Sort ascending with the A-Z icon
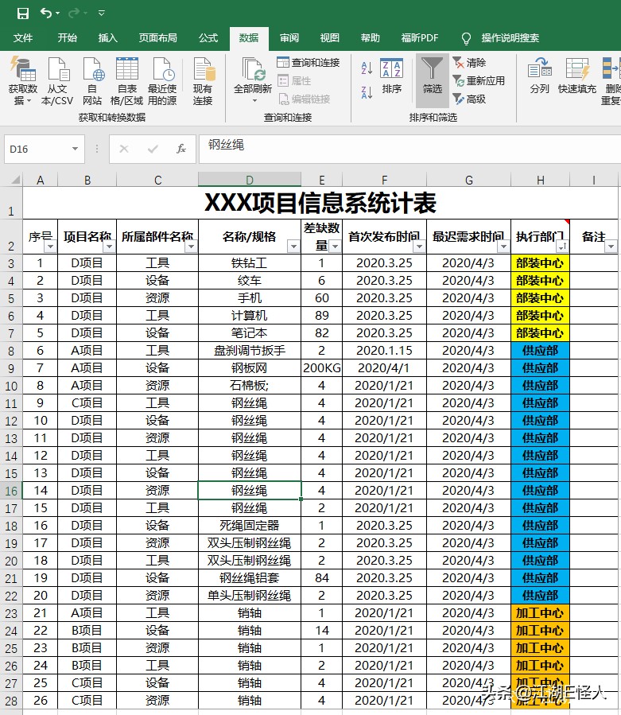The height and width of the screenshot is (715, 621). coord(367,68)
